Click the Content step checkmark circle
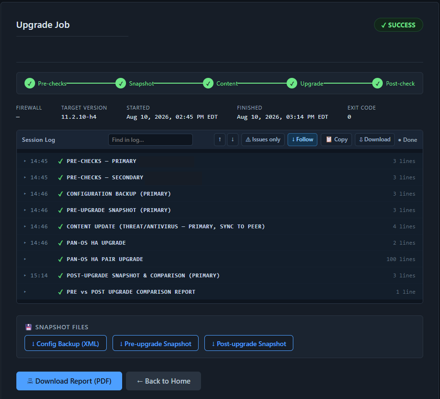 point(208,83)
